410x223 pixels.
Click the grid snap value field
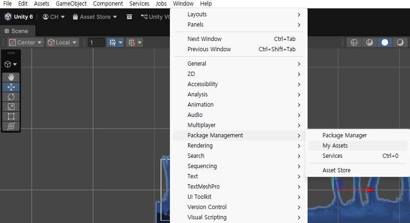tap(96, 42)
